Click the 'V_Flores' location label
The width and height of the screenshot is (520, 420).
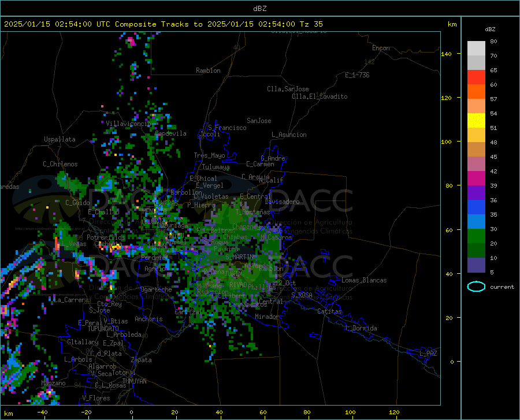click(x=96, y=398)
